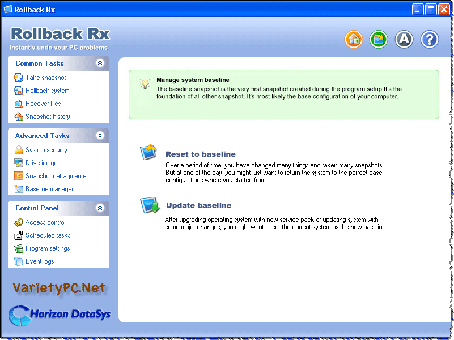Collapse the Advanced Tasks panel
454x340 pixels.
tap(100, 136)
